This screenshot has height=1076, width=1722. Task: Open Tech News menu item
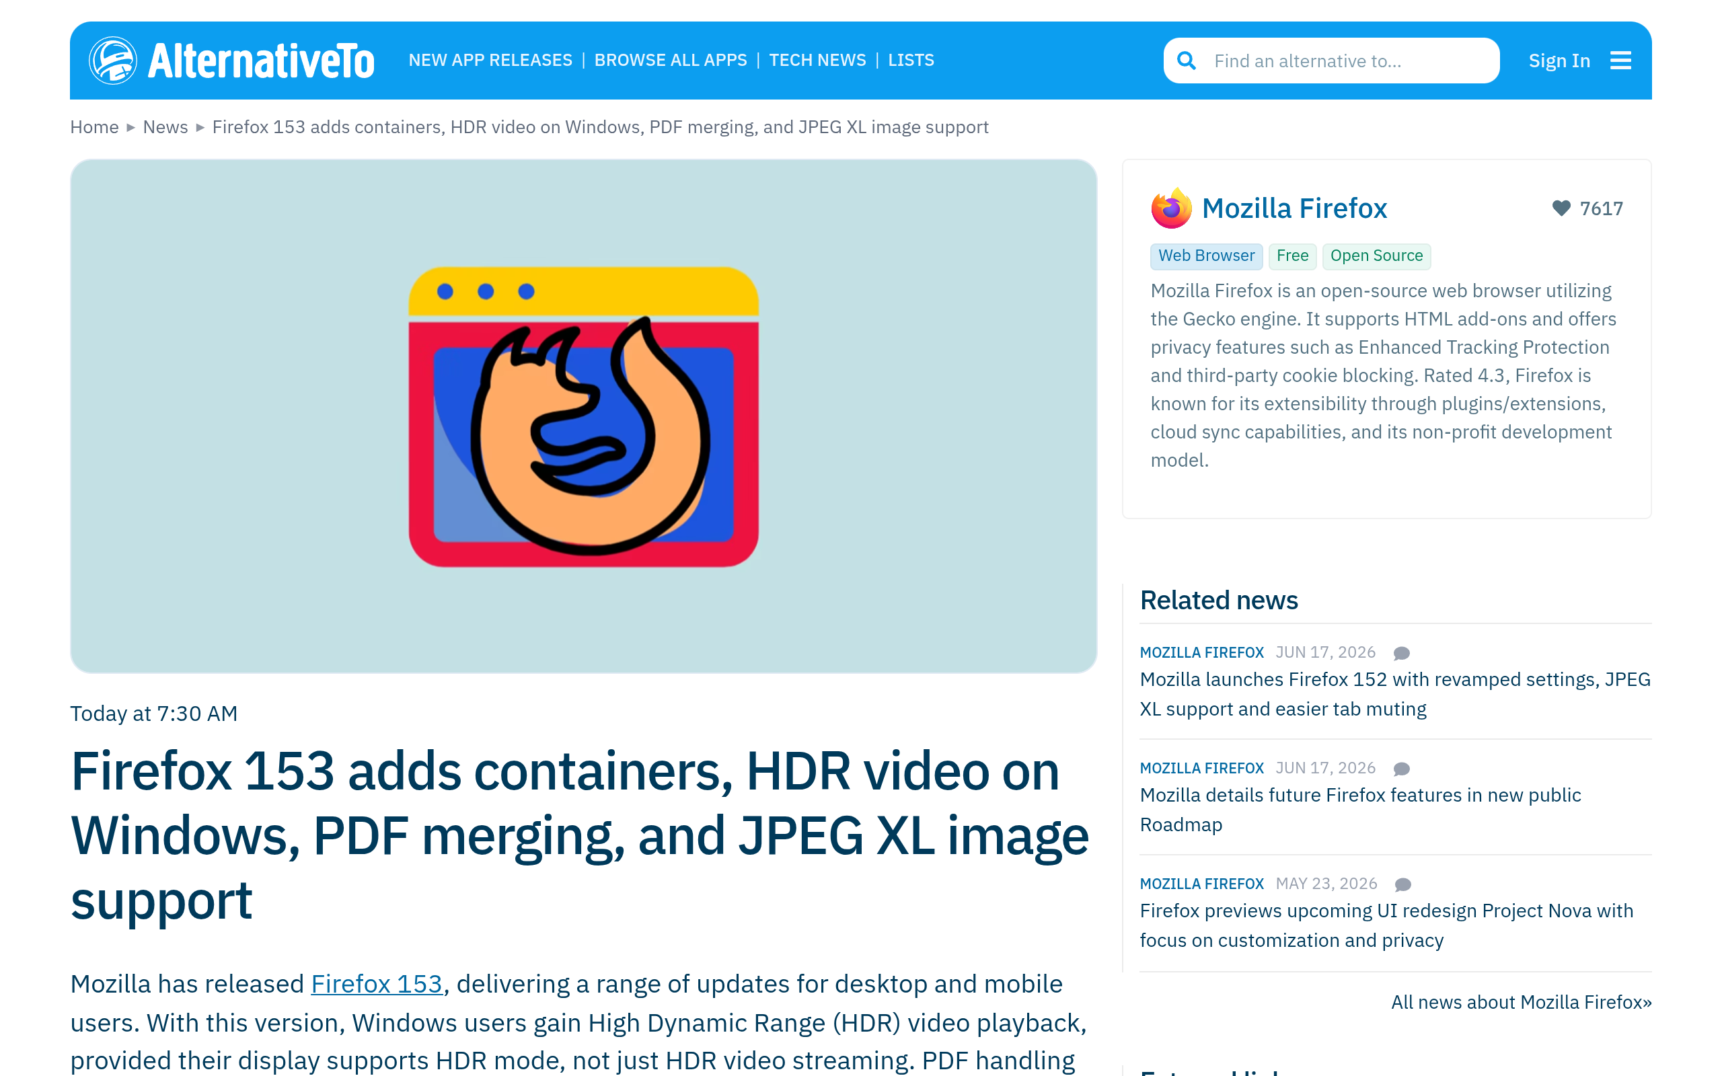coord(817,61)
